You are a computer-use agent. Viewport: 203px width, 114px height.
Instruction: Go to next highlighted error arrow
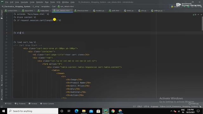(x=201, y=15)
